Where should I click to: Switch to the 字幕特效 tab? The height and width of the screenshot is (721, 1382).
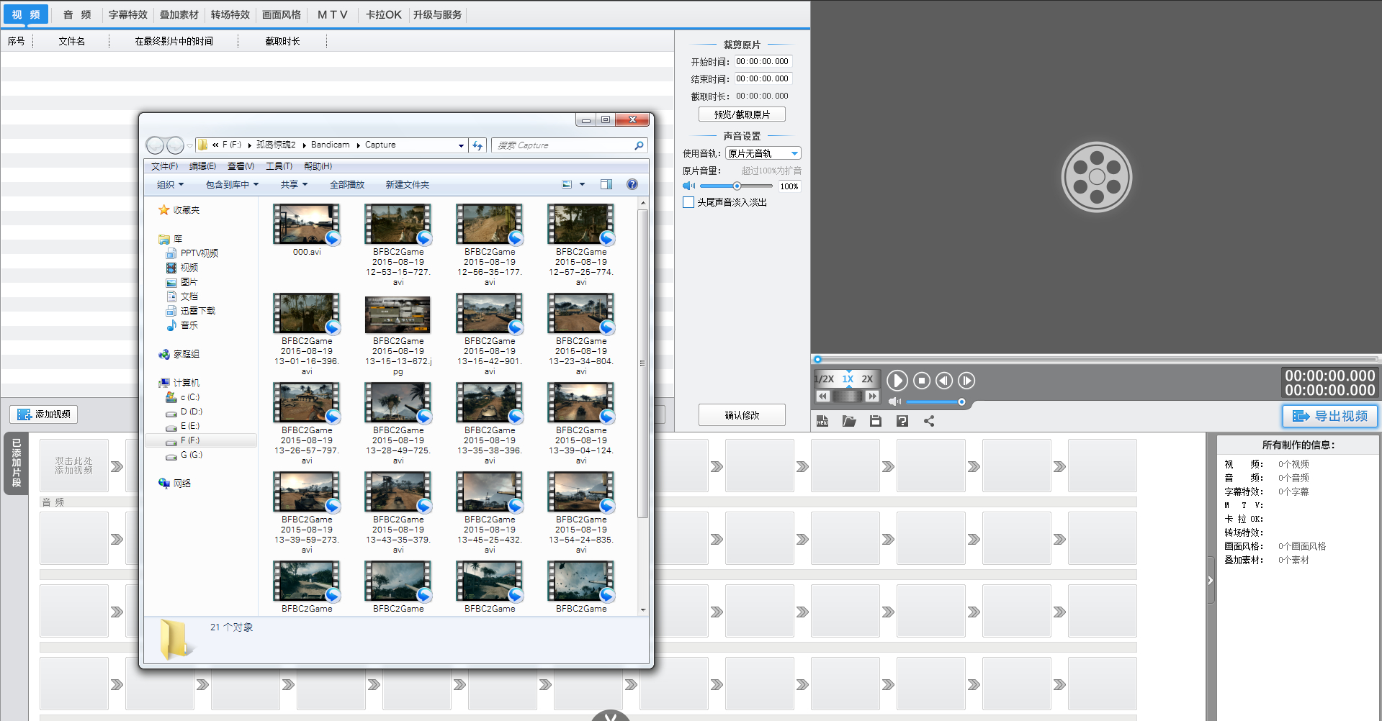click(128, 14)
